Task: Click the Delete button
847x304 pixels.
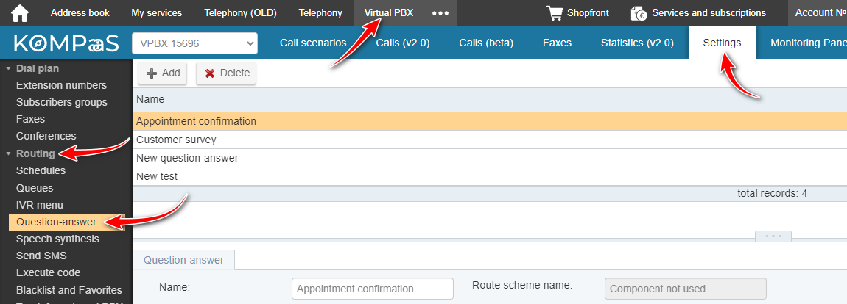Action: tap(226, 73)
